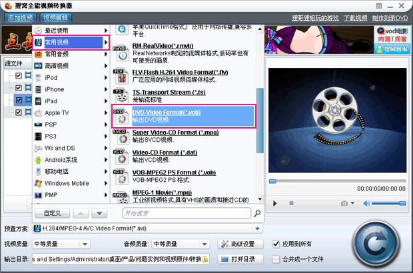Enable the 合并成一个文件 checkbox
This screenshot has height=273, width=413.
point(276,259)
